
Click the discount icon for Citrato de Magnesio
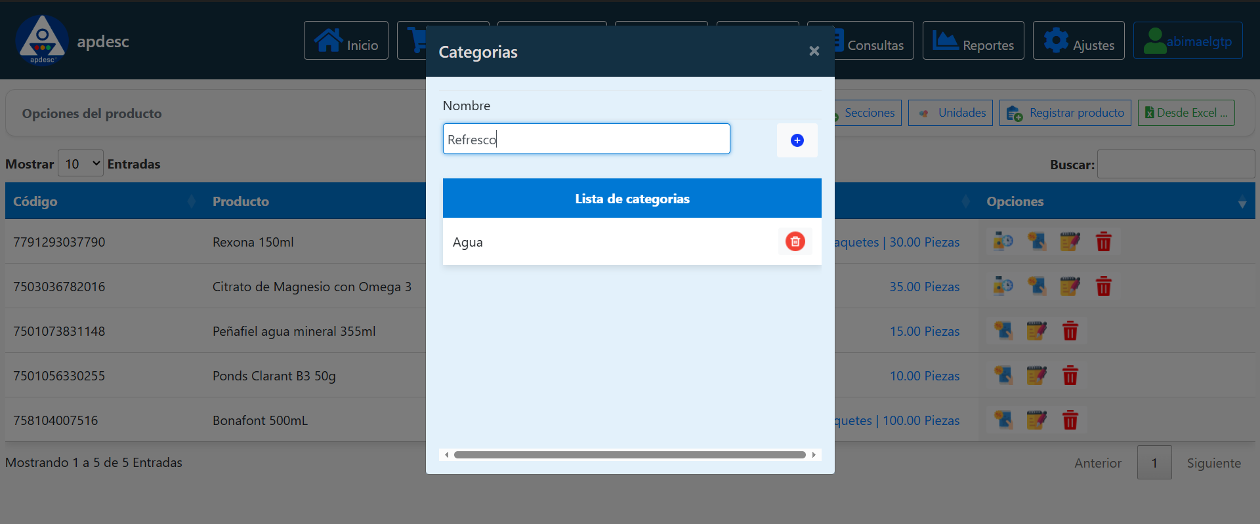tap(1037, 287)
